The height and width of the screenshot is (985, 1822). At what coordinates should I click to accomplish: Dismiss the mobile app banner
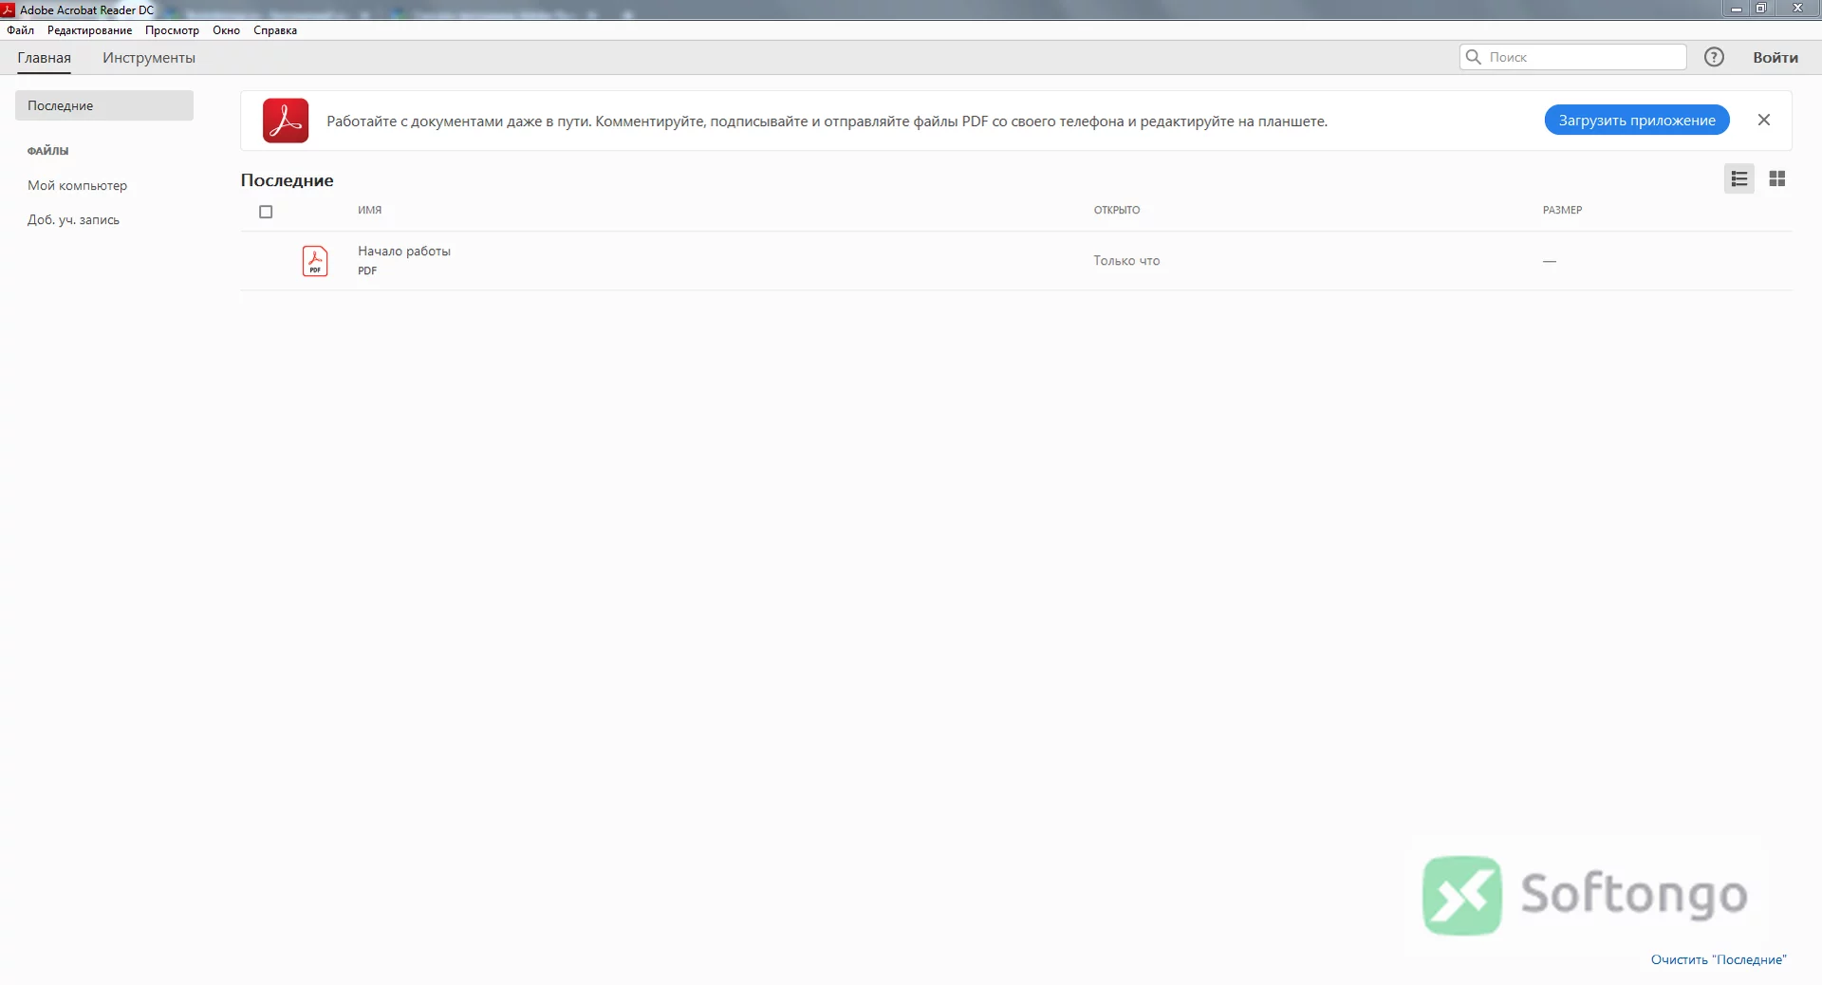(1764, 120)
